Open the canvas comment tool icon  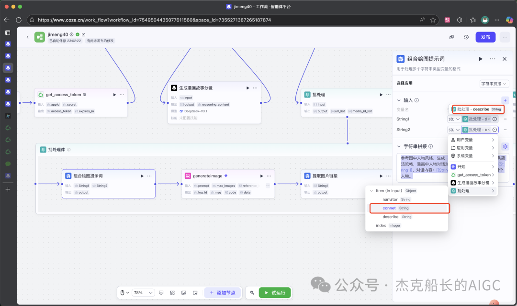161,293
